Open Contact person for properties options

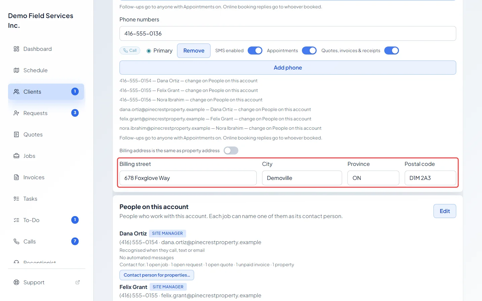point(157,275)
